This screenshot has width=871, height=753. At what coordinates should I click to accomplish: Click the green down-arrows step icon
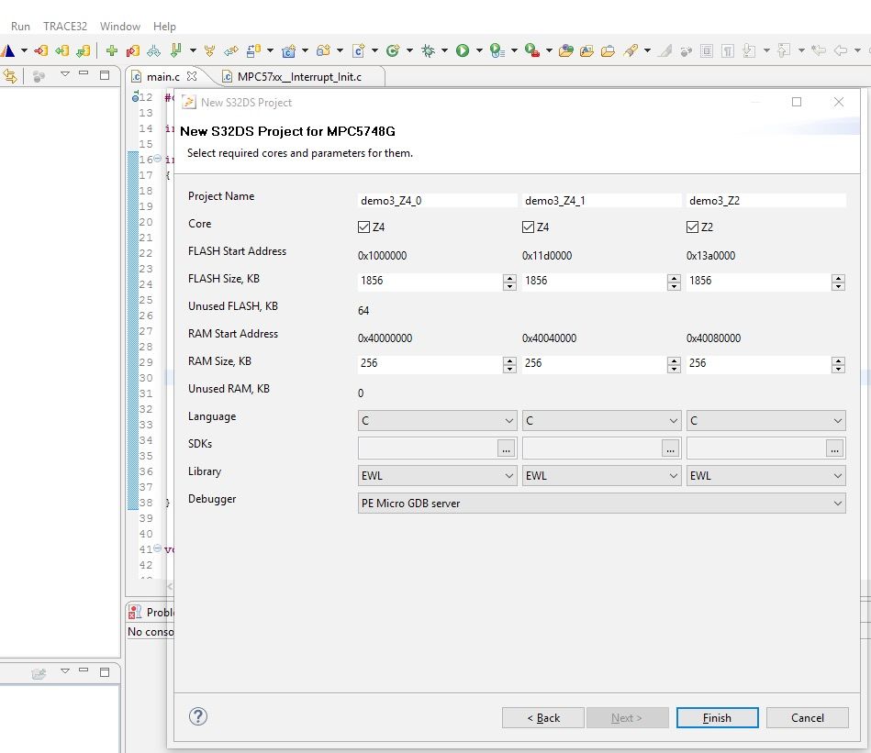click(175, 51)
